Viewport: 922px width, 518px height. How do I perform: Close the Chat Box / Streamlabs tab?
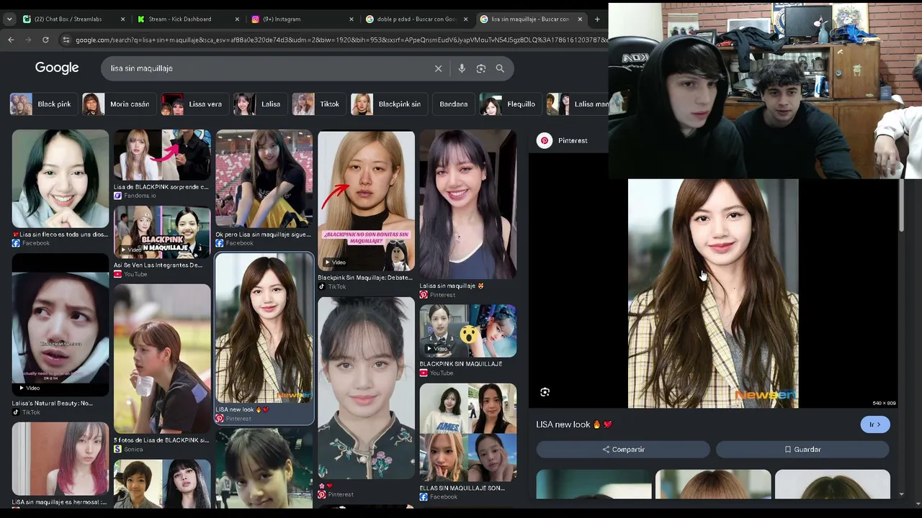point(122,19)
